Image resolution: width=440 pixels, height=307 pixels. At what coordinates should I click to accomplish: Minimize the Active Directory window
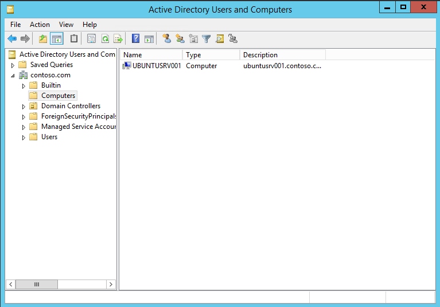pyautogui.click(x=387, y=7)
